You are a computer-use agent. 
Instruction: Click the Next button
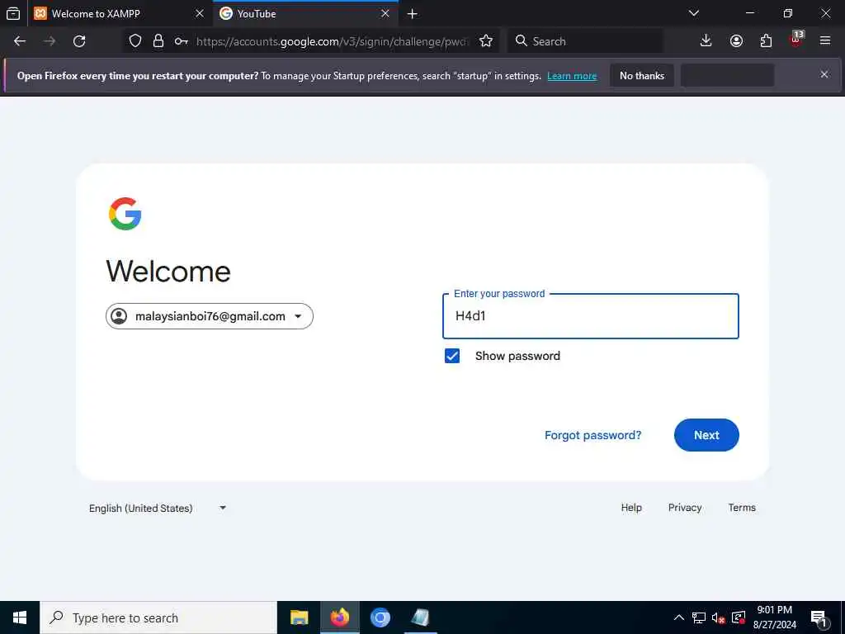click(706, 435)
